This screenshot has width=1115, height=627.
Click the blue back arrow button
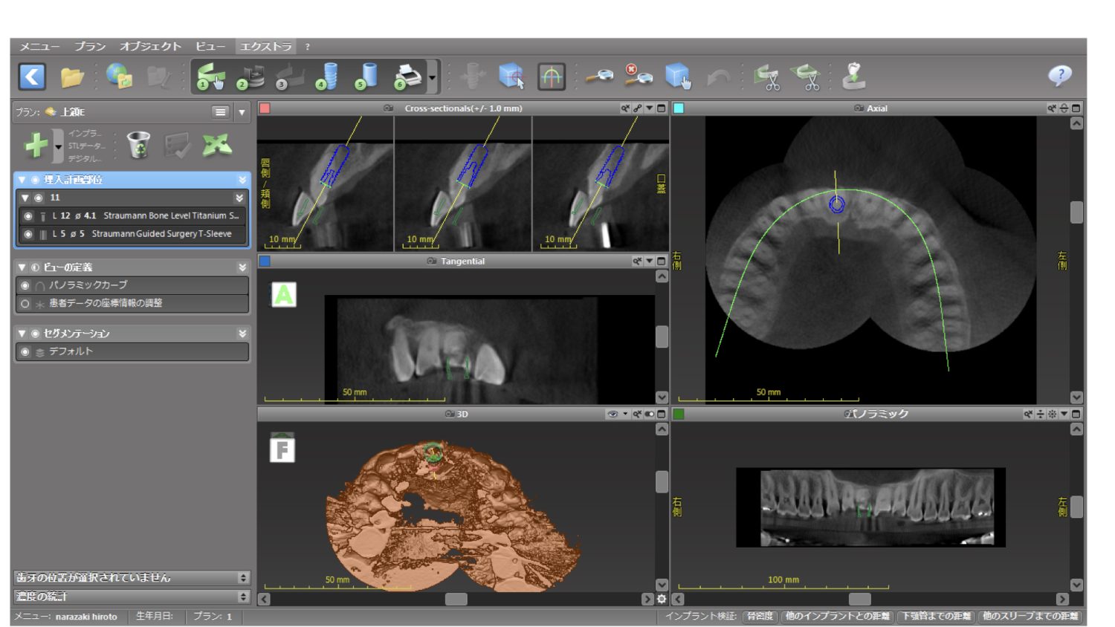coord(32,77)
